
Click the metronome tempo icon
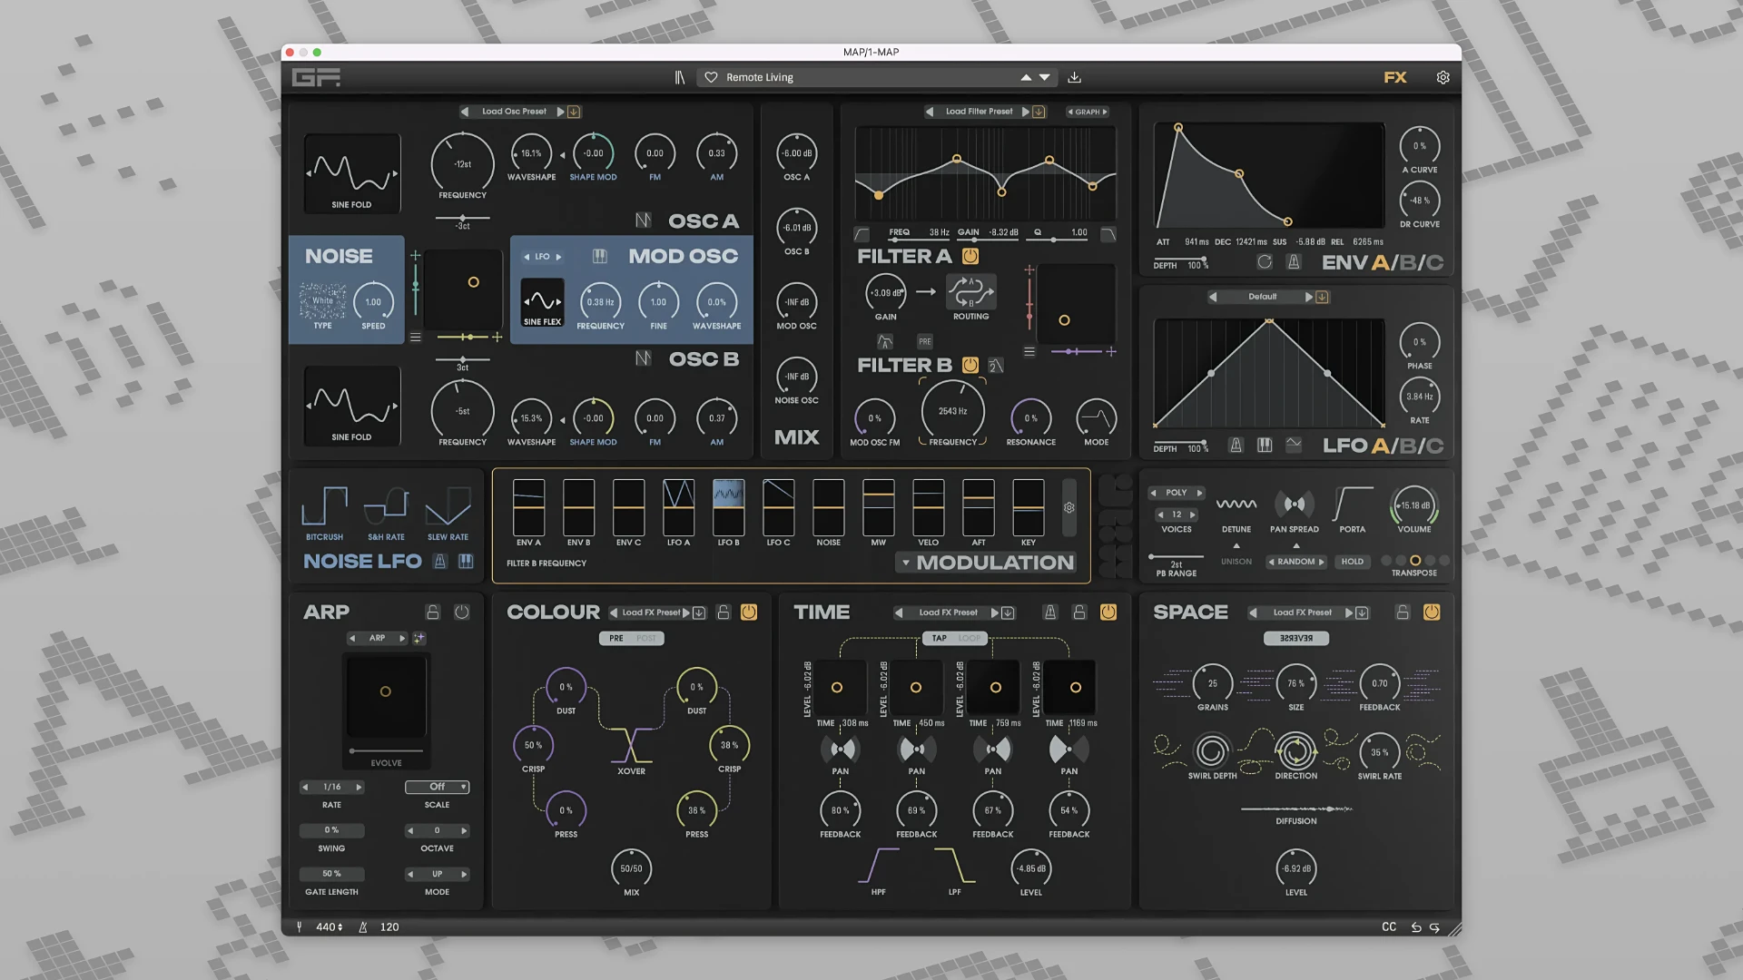[x=363, y=927]
